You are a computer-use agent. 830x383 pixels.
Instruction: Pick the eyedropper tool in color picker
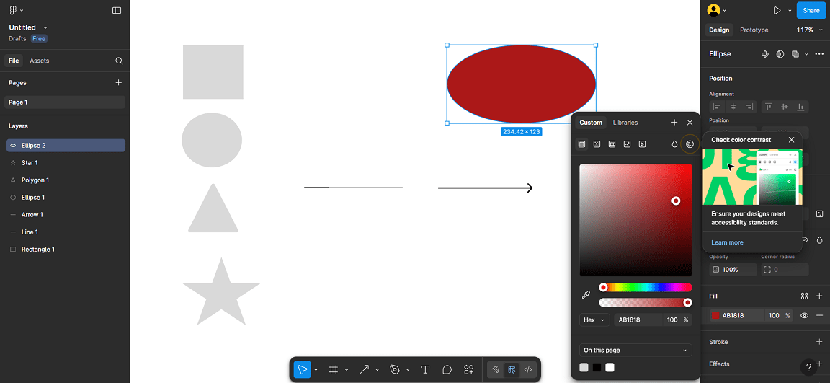tap(586, 295)
